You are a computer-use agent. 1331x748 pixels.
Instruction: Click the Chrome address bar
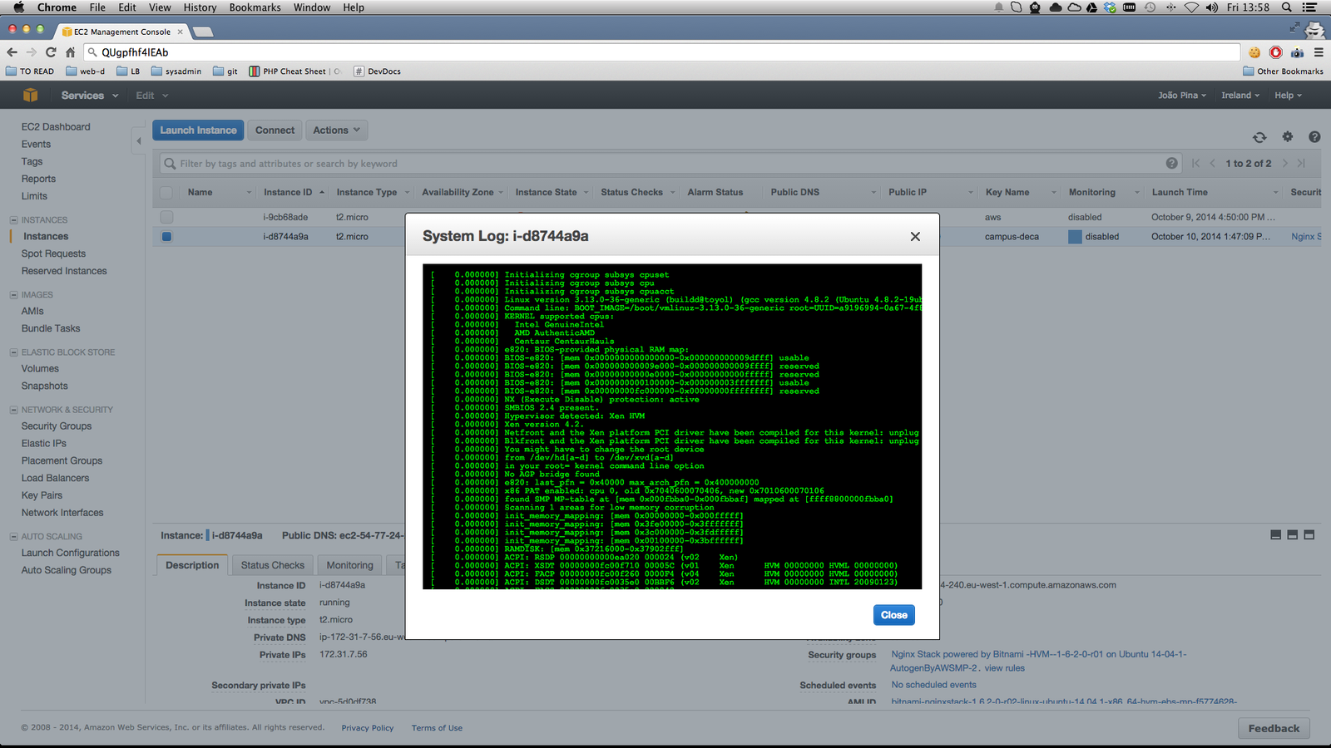point(661,52)
